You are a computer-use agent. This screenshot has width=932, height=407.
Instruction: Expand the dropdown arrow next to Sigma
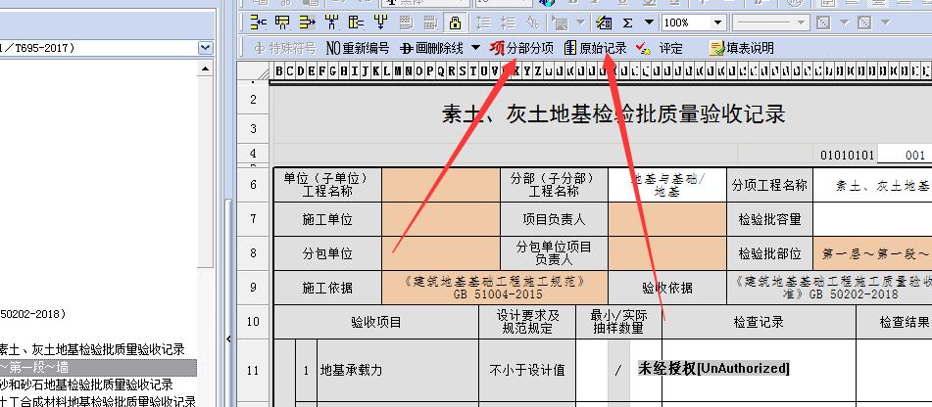click(x=648, y=23)
